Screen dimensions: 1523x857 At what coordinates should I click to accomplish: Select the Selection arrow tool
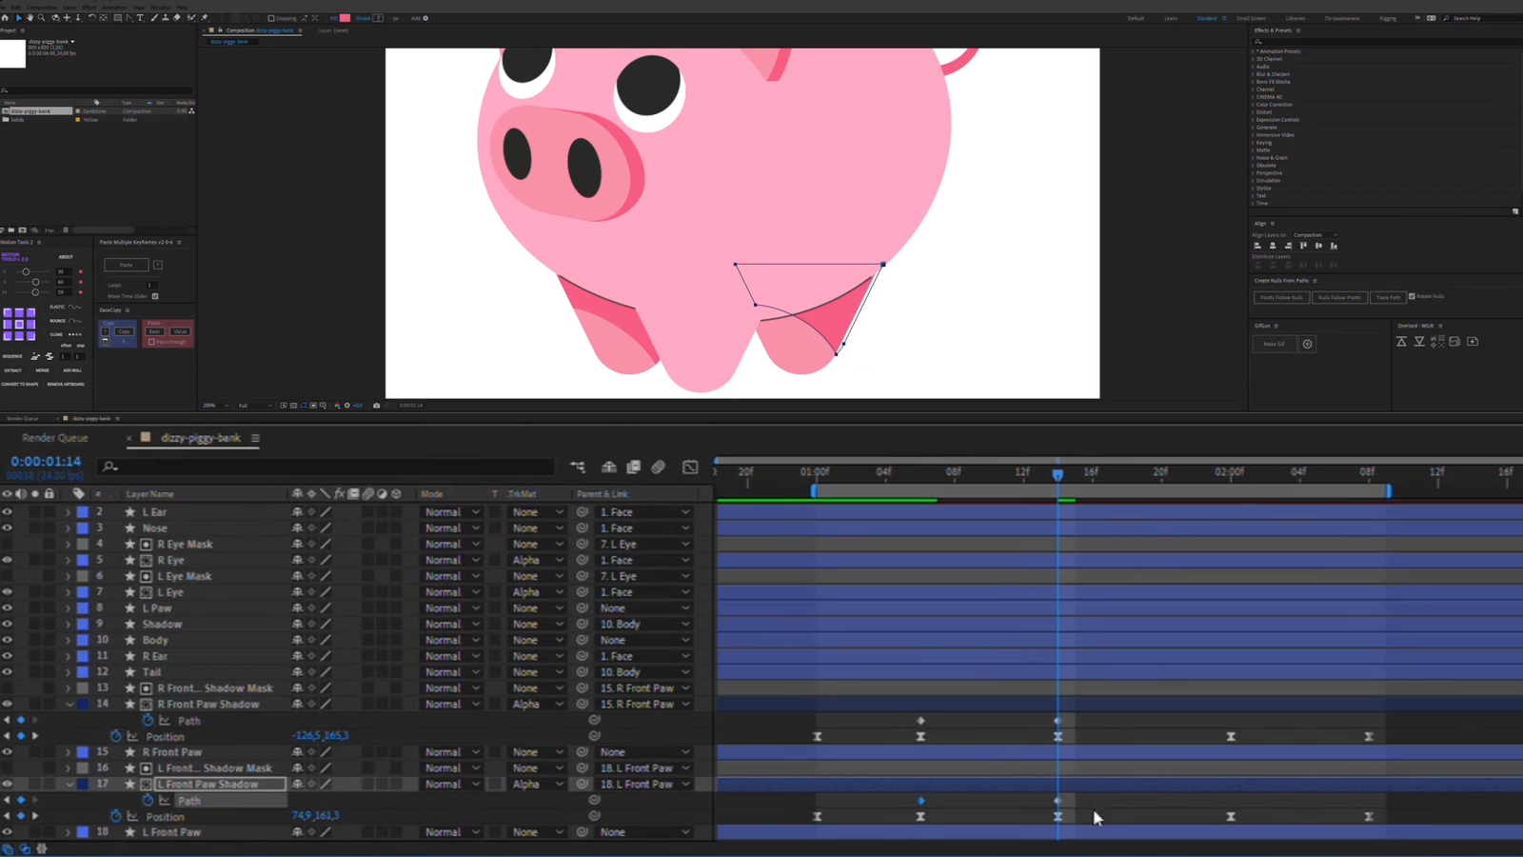click(18, 17)
